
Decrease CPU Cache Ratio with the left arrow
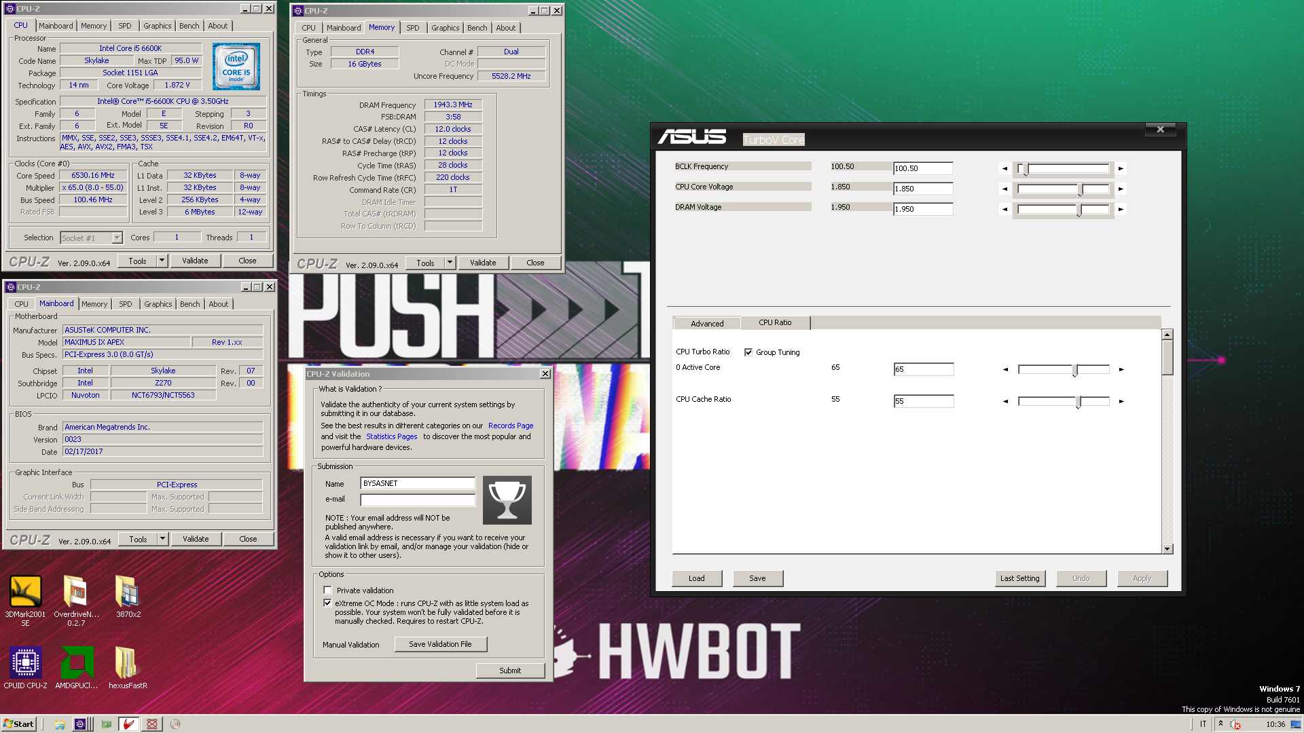pos(1006,402)
